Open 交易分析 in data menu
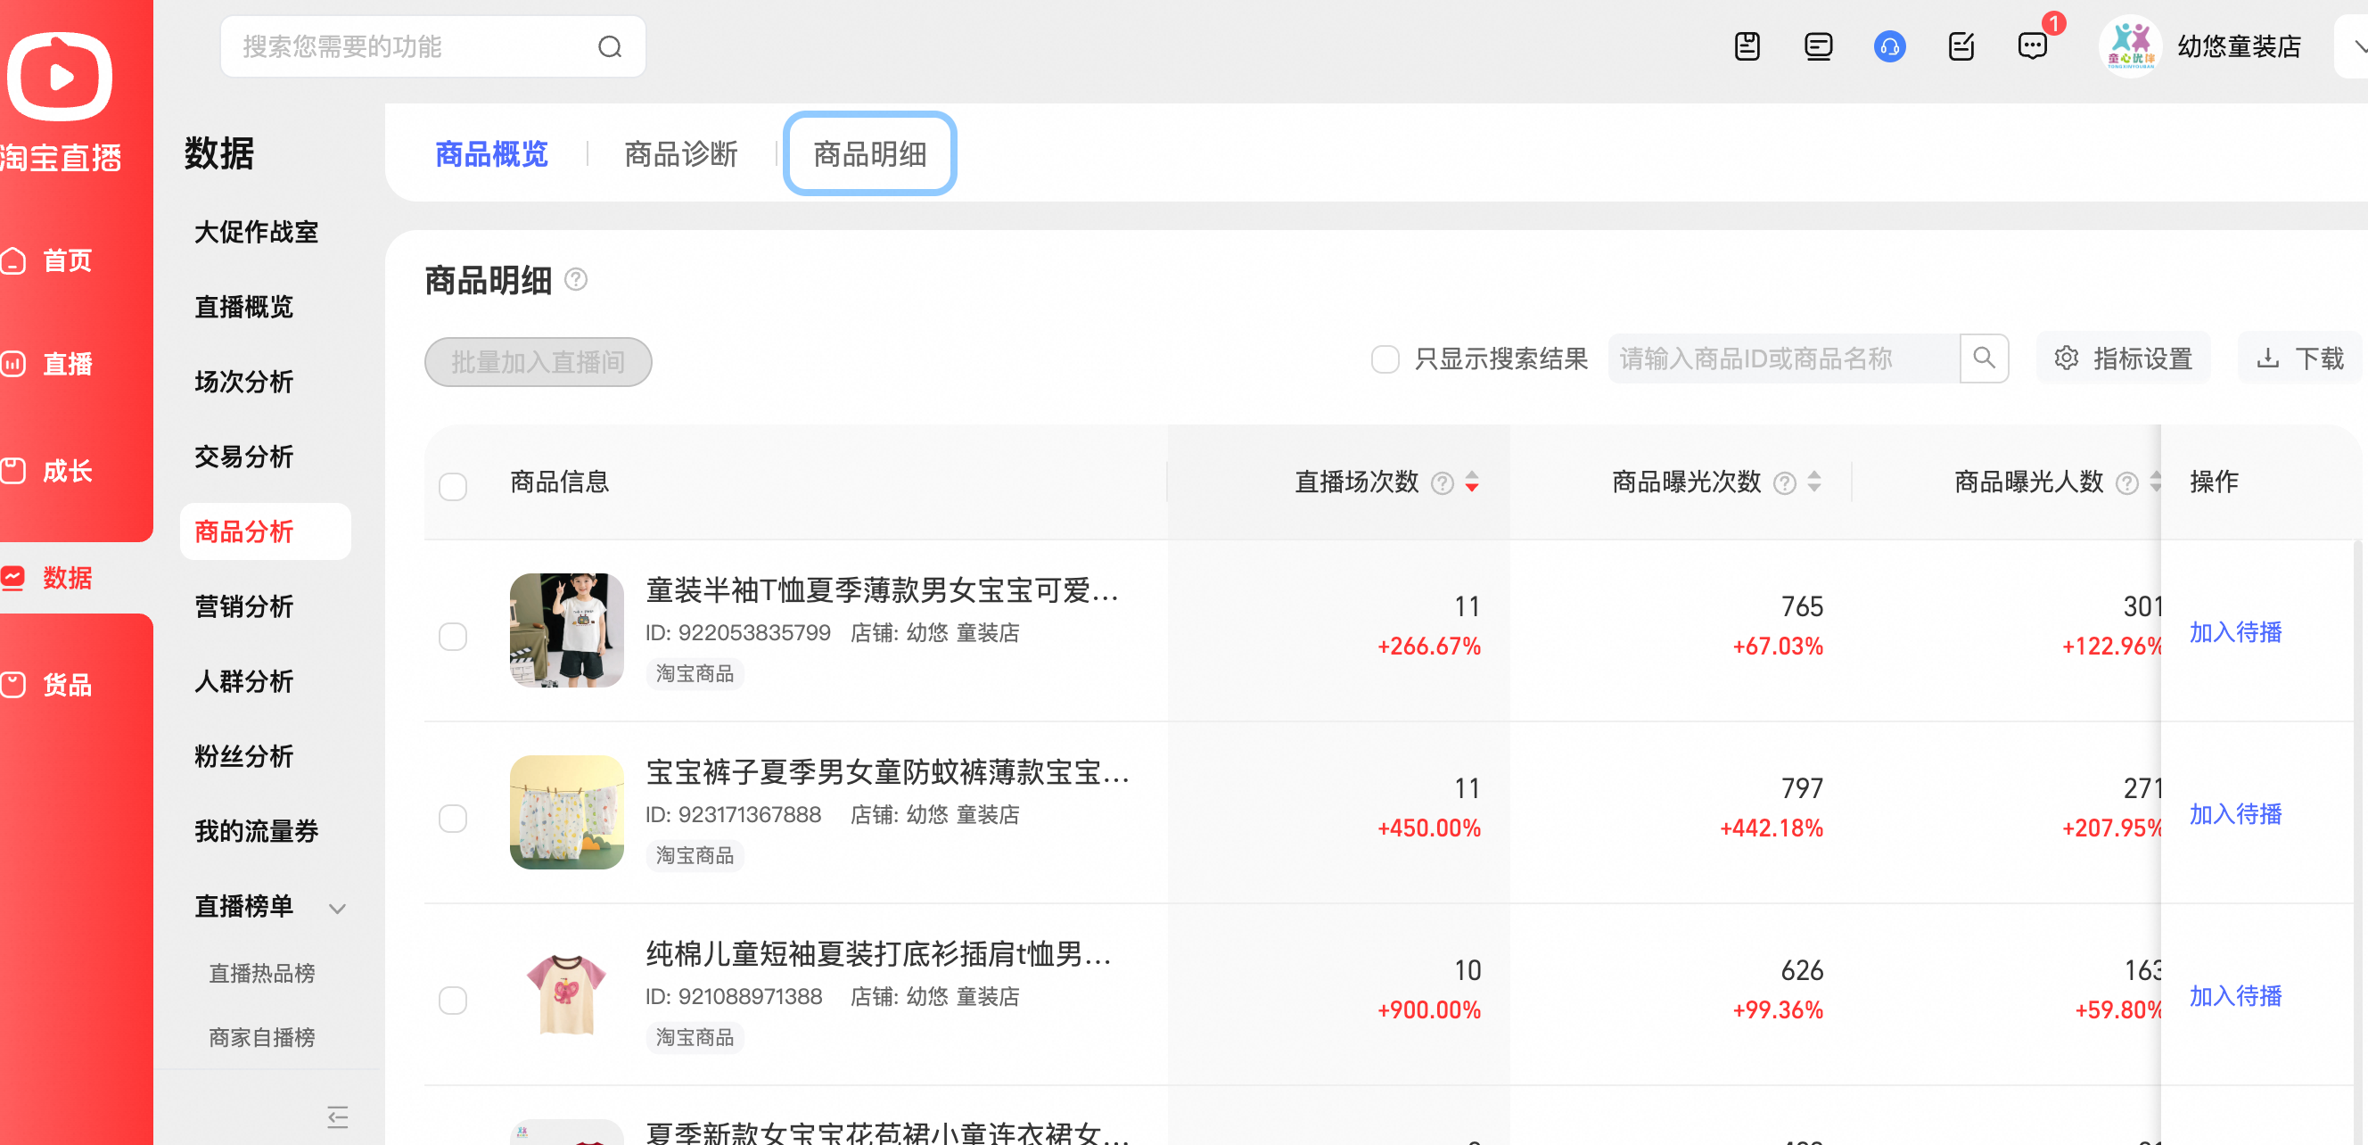 tap(243, 457)
